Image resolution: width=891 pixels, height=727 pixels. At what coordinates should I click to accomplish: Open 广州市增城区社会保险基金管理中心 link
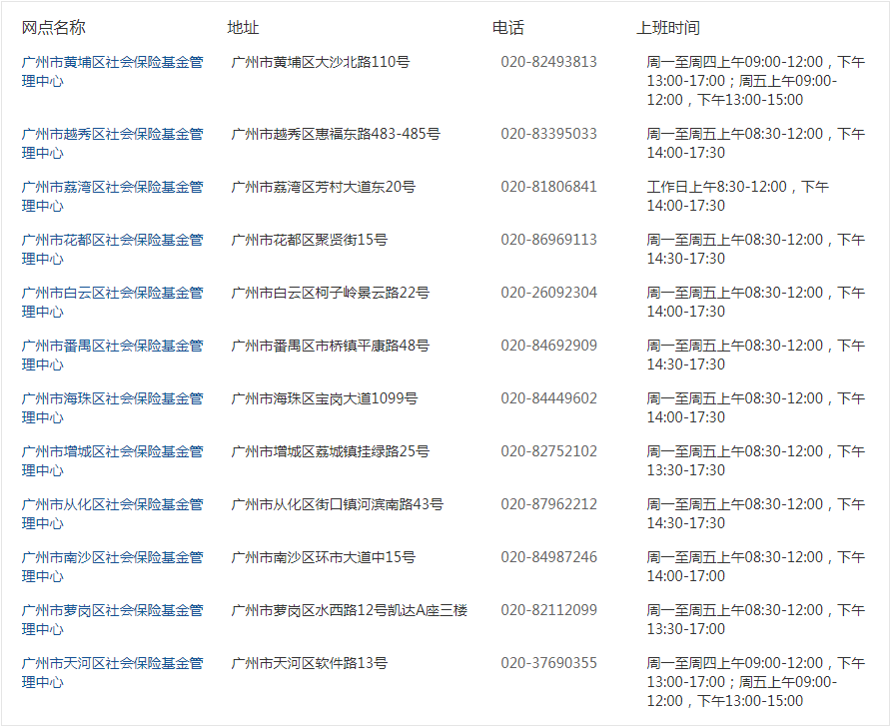point(112,451)
